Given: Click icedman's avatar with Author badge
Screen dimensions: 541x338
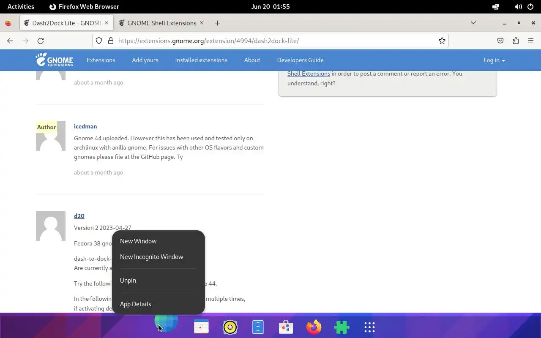Looking at the screenshot, I should [51, 136].
